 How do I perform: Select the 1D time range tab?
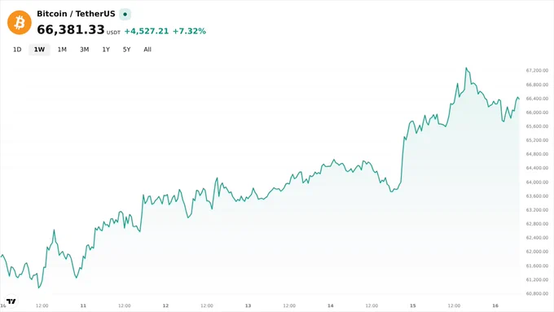point(17,50)
